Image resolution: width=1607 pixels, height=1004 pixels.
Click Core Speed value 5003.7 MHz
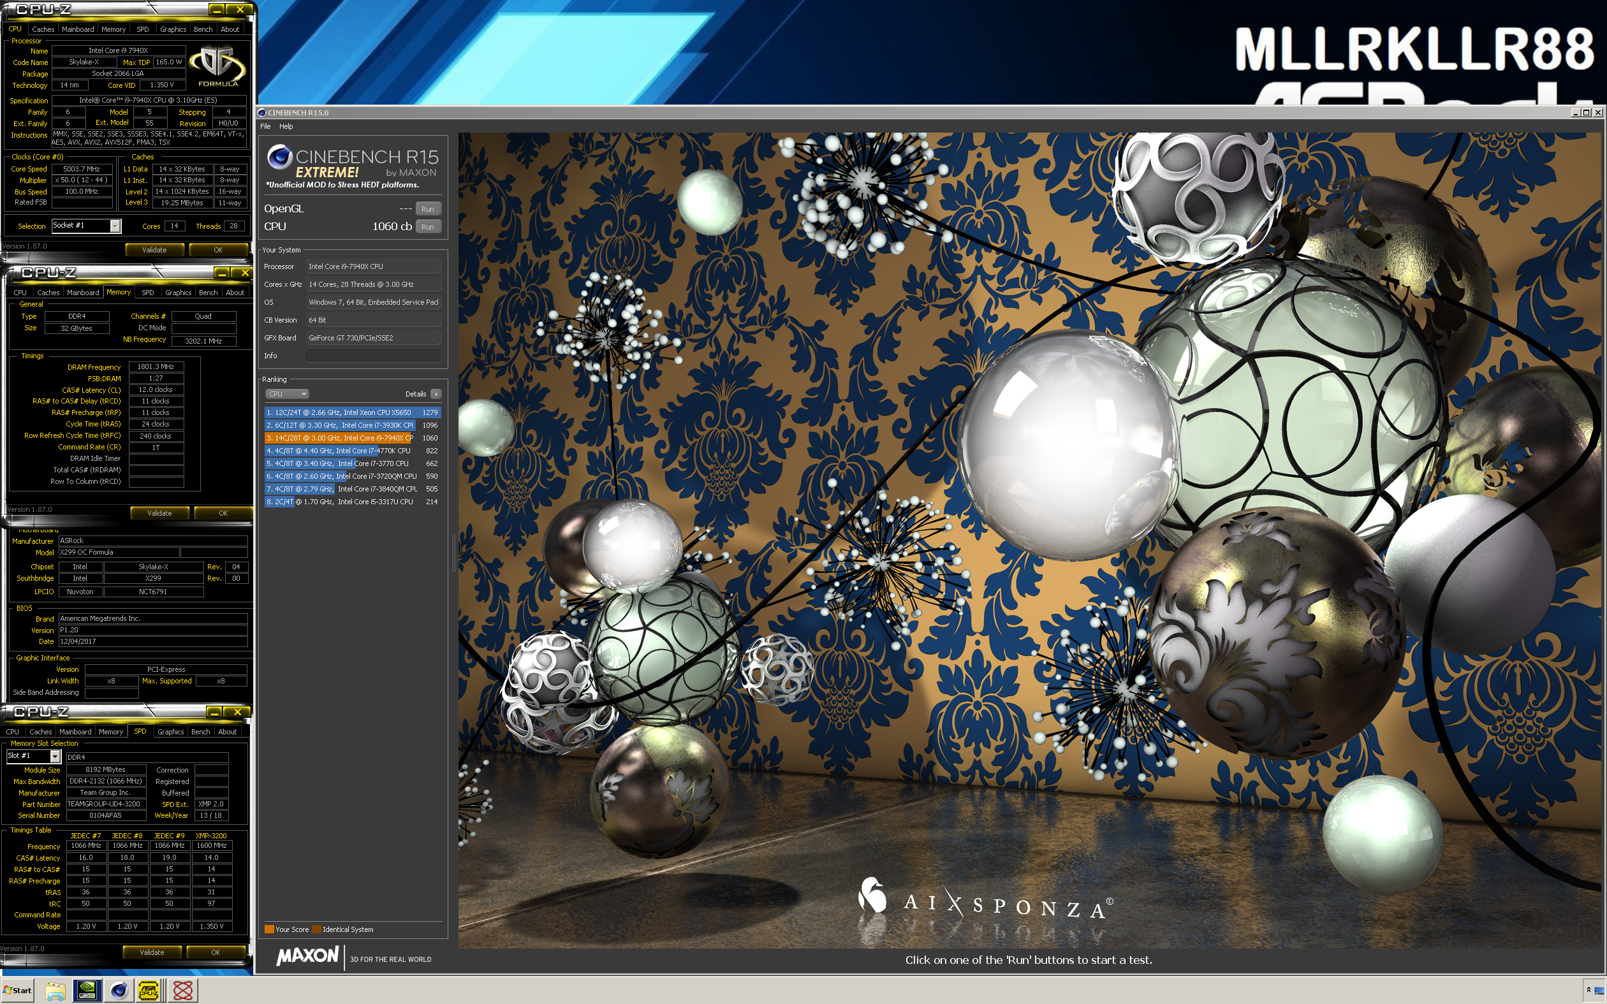click(82, 169)
